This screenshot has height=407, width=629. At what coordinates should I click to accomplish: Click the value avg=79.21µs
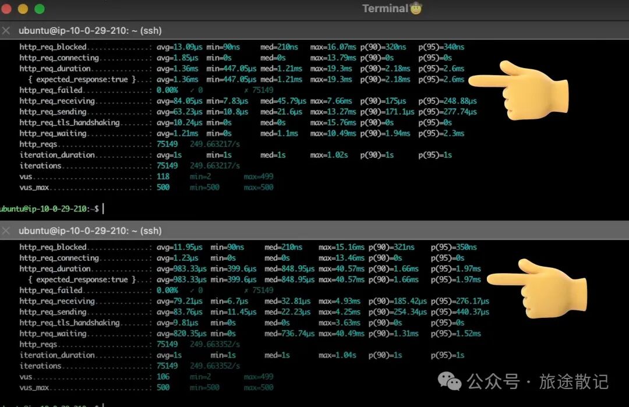[x=179, y=301]
